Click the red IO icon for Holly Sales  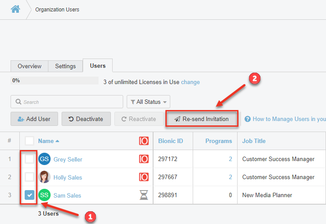[x=143, y=177]
